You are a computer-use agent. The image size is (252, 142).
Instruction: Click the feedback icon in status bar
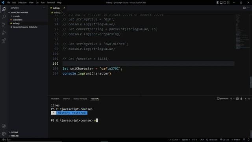(244, 140)
